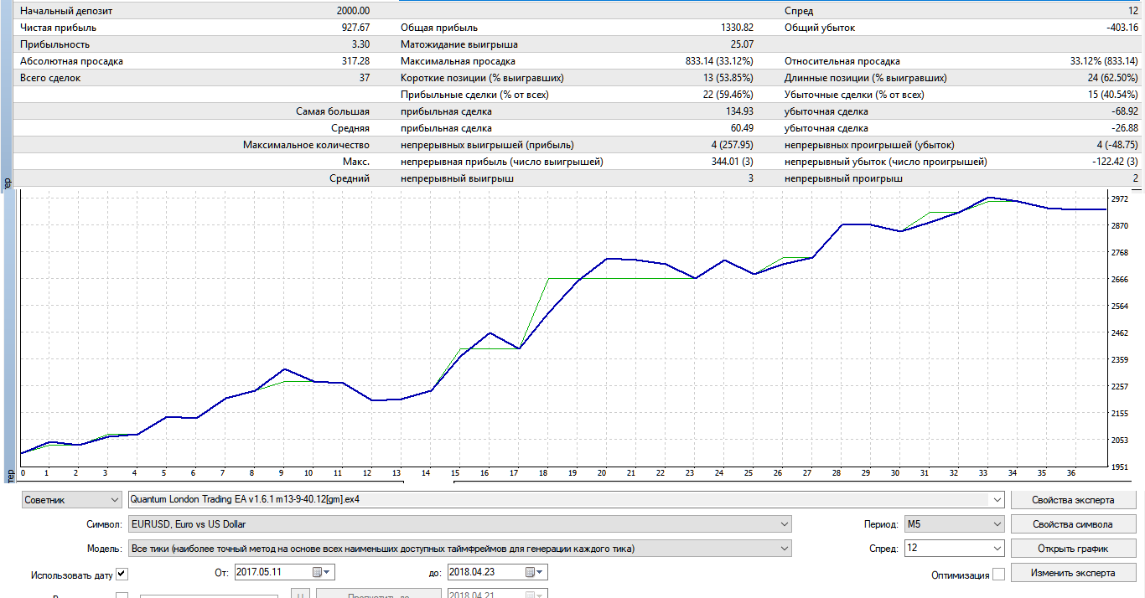Select the до date value 2018.04.23

471,573
